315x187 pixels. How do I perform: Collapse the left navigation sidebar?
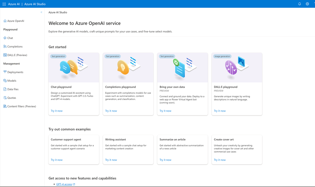[x=41, y=12]
